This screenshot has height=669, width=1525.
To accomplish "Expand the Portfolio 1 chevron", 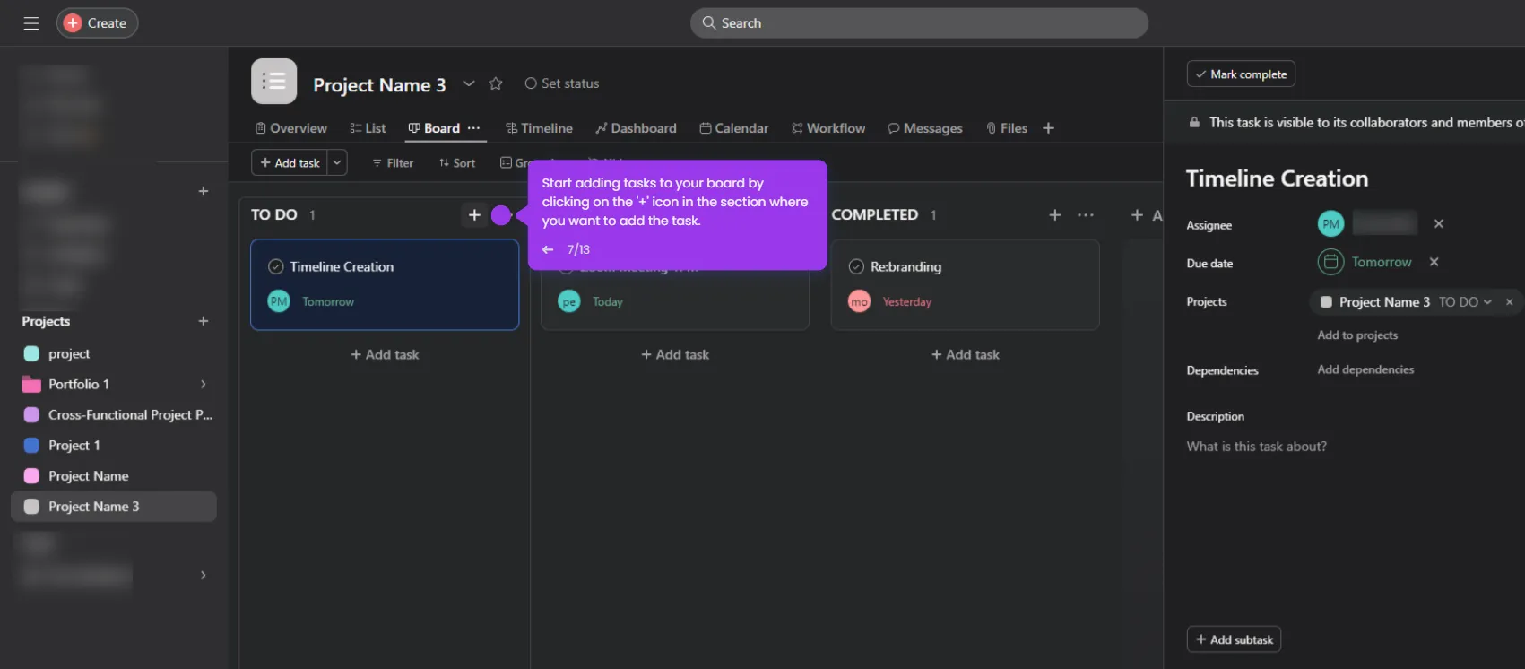I will point(204,384).
